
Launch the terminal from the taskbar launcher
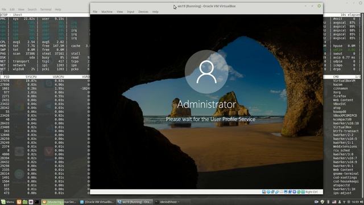click(37, 202)
